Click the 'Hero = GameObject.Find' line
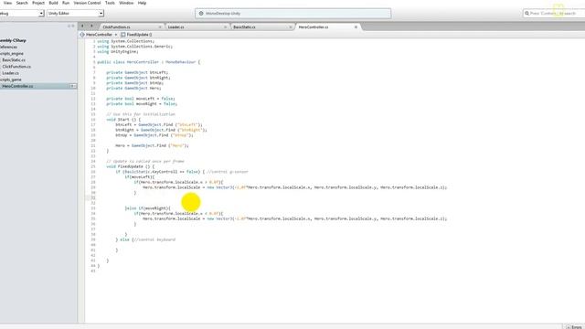The width and height of the screenshot is (585, 329). click(x=153, y=145)
